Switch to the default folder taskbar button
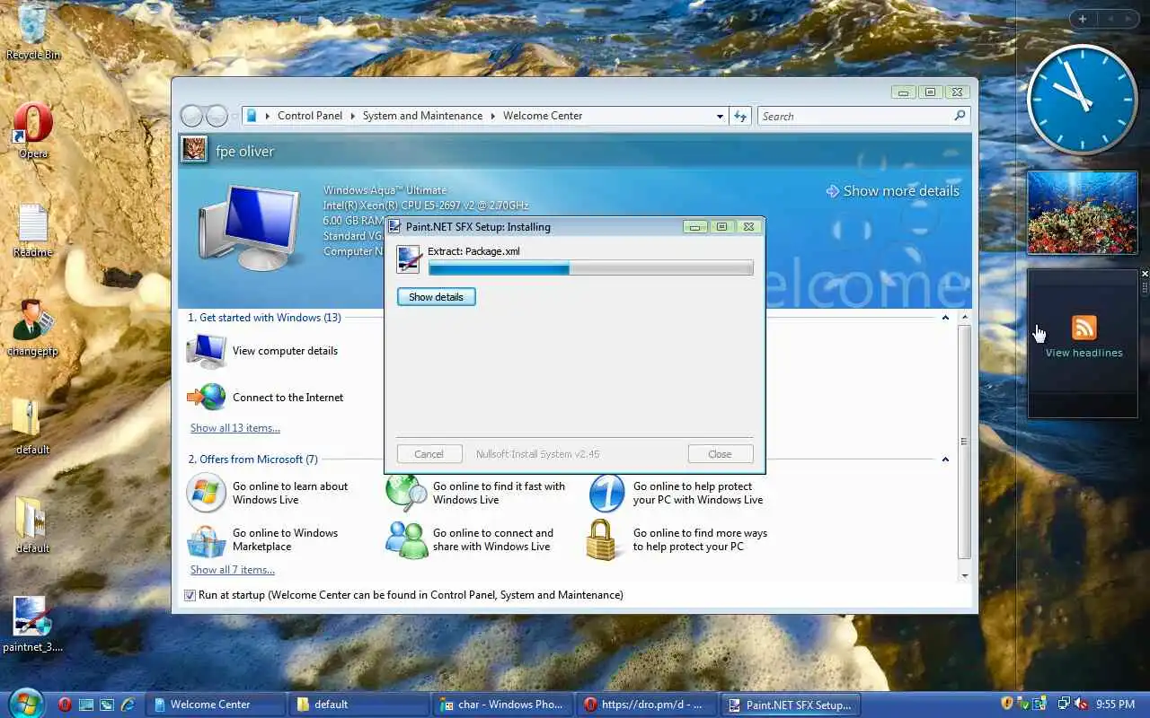This screenshot has height=718, width=1150. point(359,705)
